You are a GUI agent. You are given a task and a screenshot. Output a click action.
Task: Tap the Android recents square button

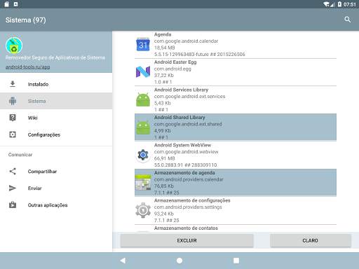pos(236,261)
